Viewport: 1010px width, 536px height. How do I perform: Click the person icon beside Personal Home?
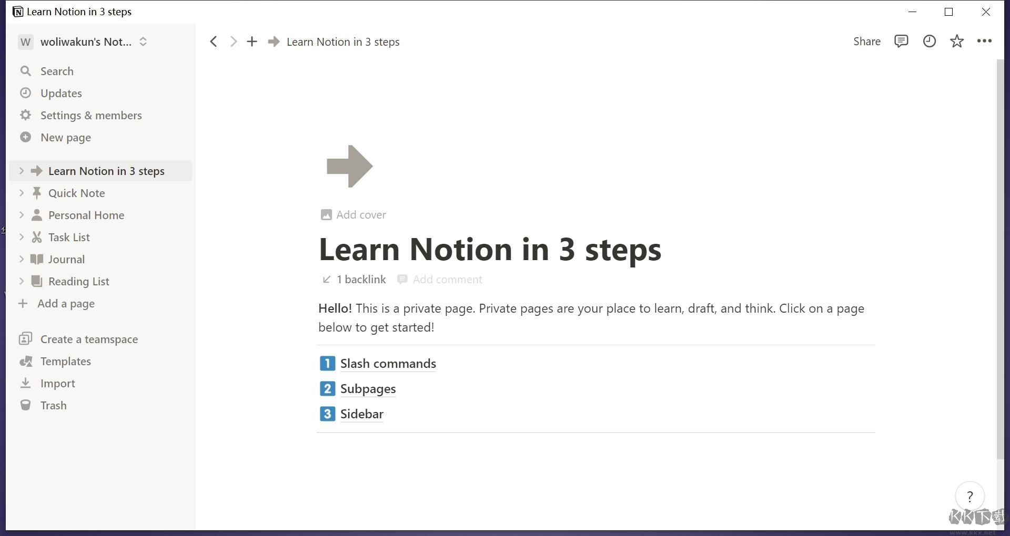pyautogui.click(x=37, y=215)
